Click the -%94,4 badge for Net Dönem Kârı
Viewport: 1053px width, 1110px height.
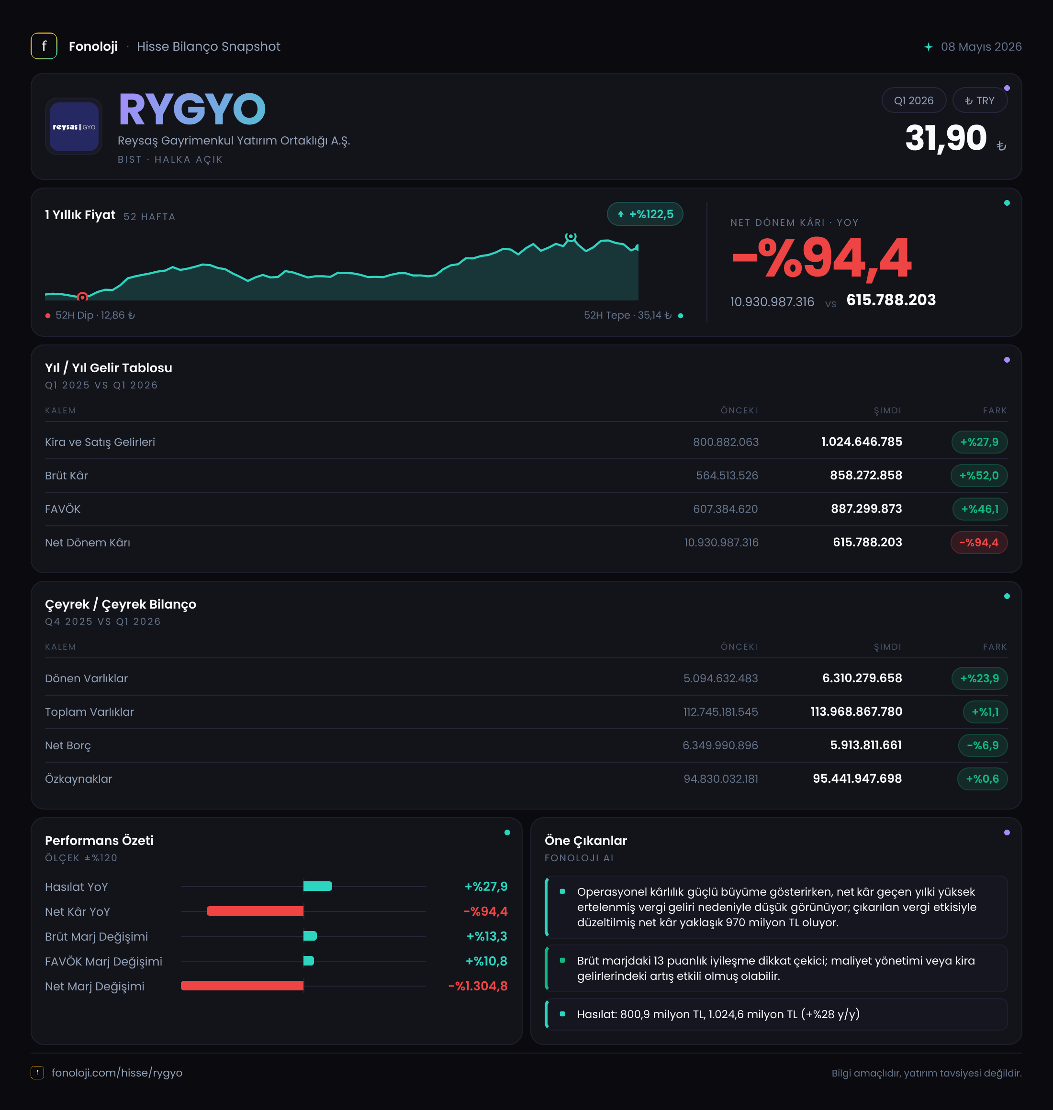coord(979,543)
